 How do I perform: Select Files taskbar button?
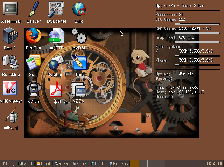pyautogui.click(x=80, y=164)
